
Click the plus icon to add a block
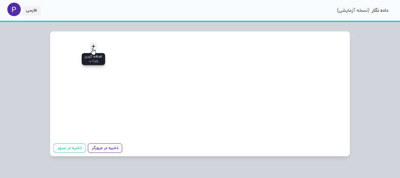tap(93, 46)
